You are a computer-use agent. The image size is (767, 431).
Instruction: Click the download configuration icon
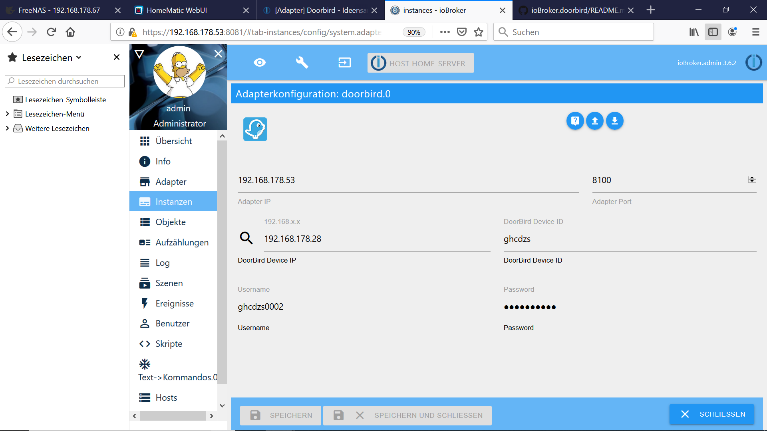[615, 121]
